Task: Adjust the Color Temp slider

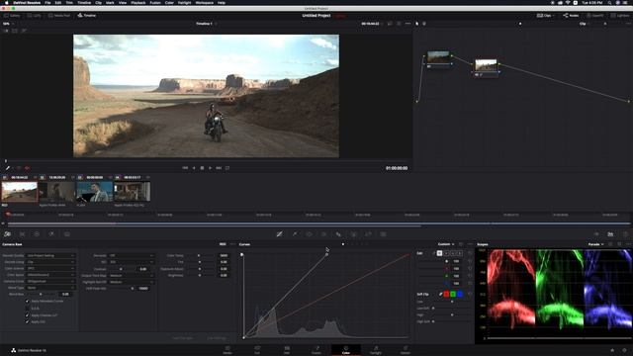Action: pos(200,255)
